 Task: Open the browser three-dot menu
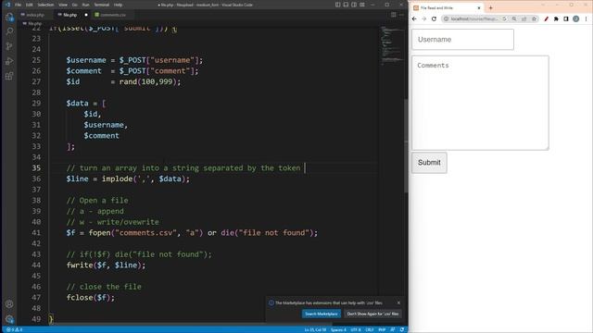tap(586, 18)
